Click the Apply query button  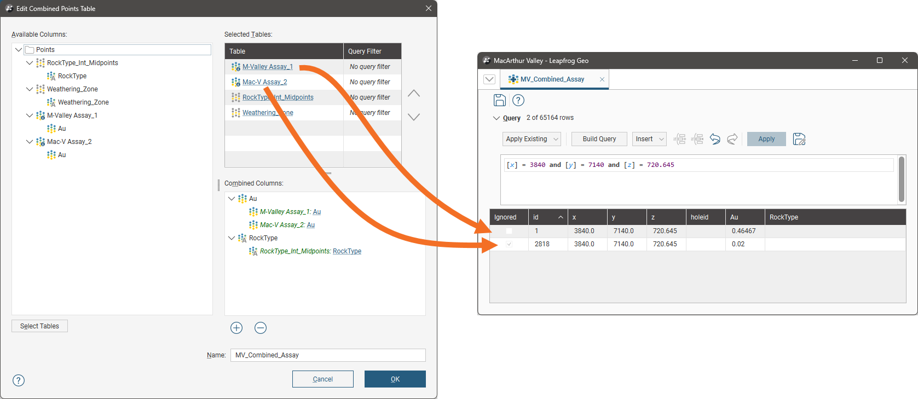[x=766, y=139]
